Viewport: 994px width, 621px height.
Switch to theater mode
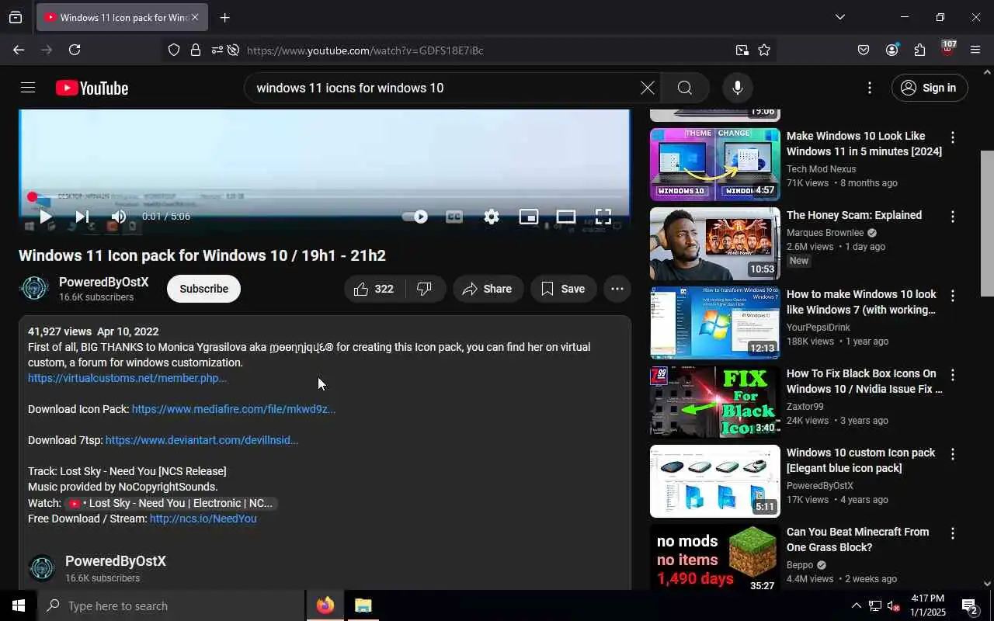pos(565,217)
